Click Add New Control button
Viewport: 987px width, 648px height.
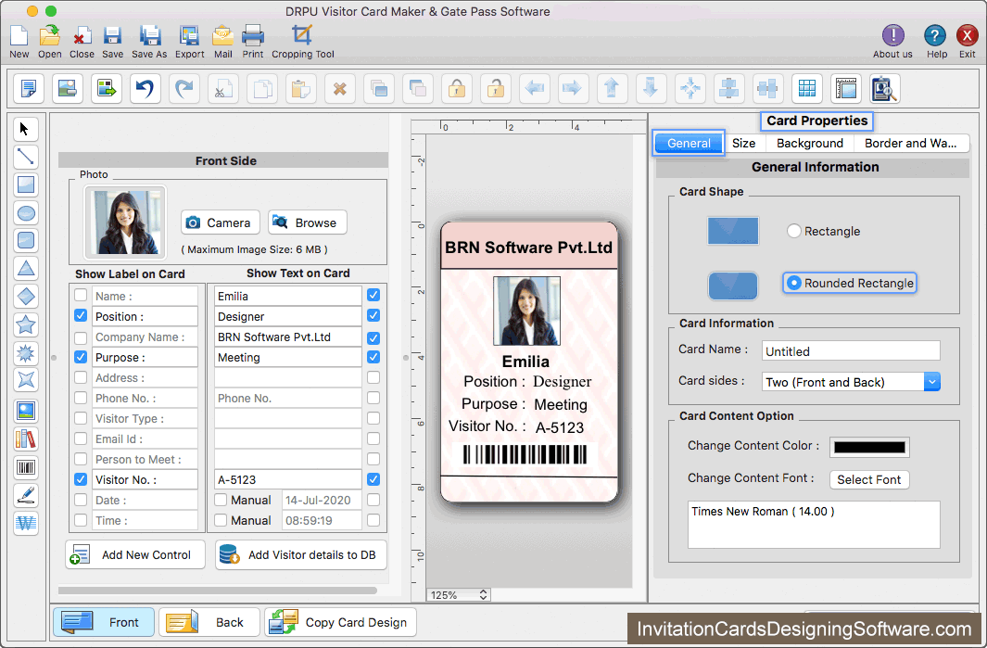pos(135,554)
